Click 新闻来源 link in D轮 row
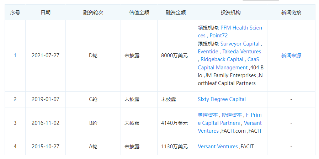319x159 pixels. pyautogui.click(x=291, y=55)
